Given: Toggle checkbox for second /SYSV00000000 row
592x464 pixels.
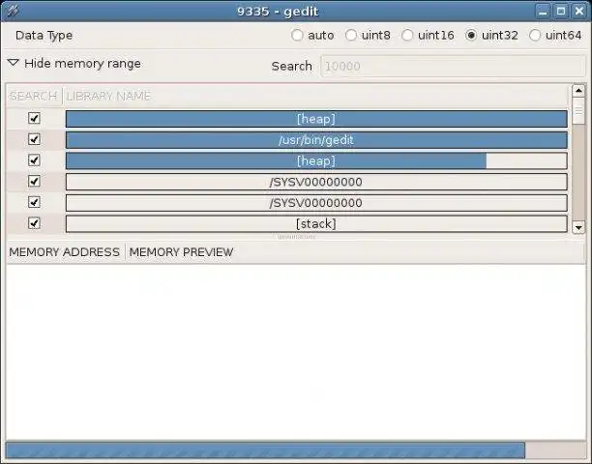Looking at the screenshot, I should [x=34, y=202].
